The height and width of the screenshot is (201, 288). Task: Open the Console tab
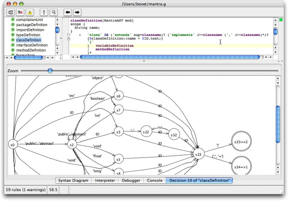tap(155, 180)
